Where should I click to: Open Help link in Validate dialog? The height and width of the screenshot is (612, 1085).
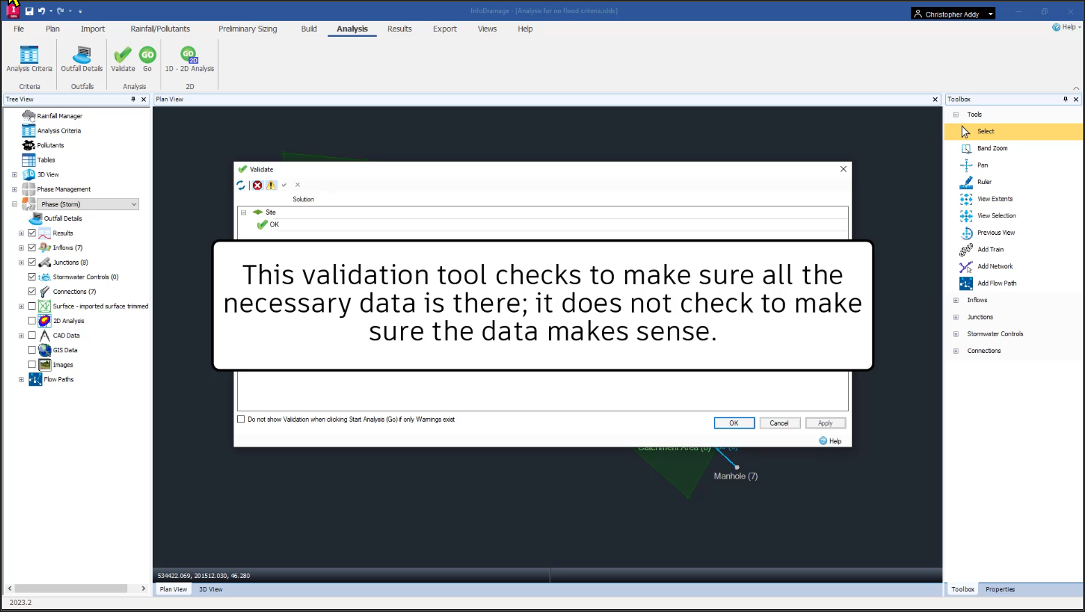[x=831, y=441]
